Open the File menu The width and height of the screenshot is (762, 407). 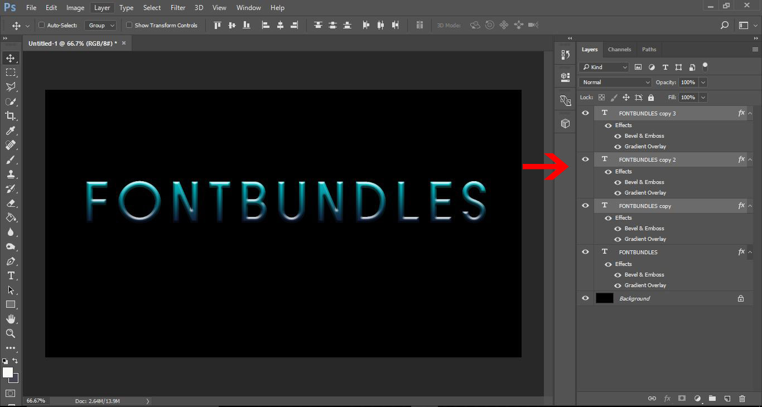(31, 8)
